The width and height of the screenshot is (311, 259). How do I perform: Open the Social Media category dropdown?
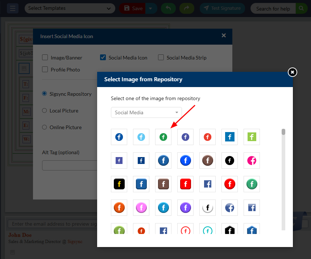[x=146, y=112]
